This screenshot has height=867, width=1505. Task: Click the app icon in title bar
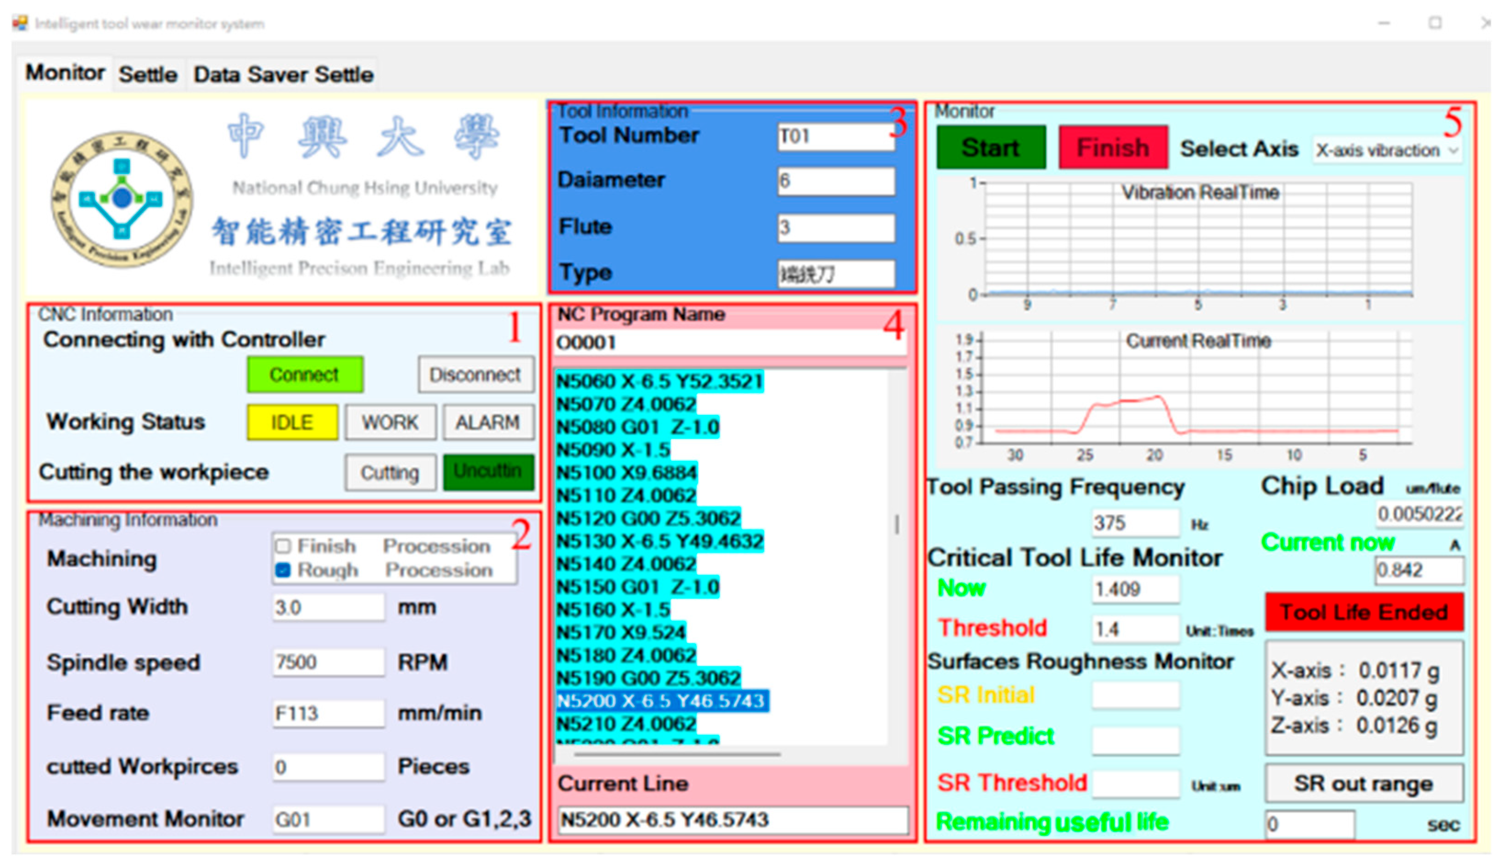pos(20,23)
